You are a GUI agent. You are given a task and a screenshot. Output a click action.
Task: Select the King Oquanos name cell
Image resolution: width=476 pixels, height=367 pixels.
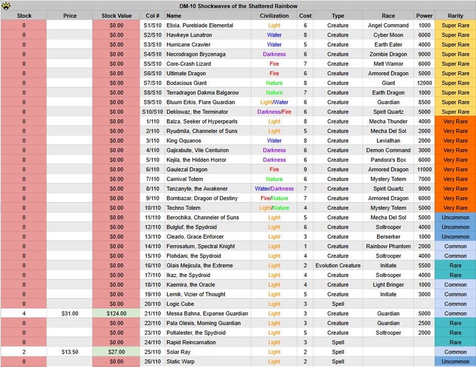coord(208,141)
